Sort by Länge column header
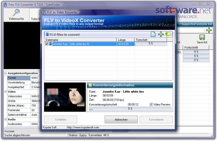The width and height of the screenshot is (217, 141). 125,40
